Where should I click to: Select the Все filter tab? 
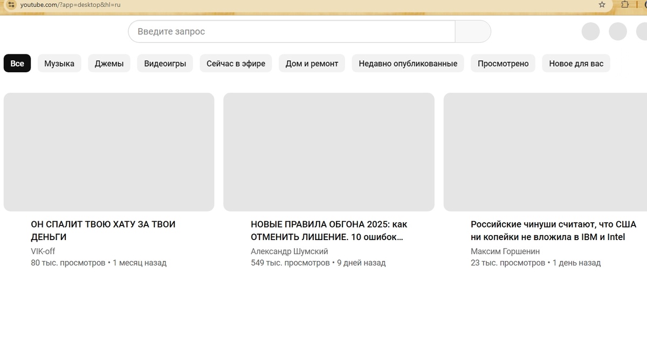(x=17, y=63)
